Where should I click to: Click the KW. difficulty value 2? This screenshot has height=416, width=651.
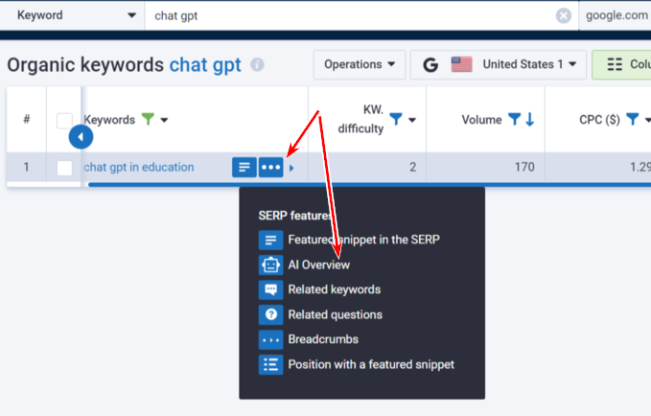pos(412,167)
